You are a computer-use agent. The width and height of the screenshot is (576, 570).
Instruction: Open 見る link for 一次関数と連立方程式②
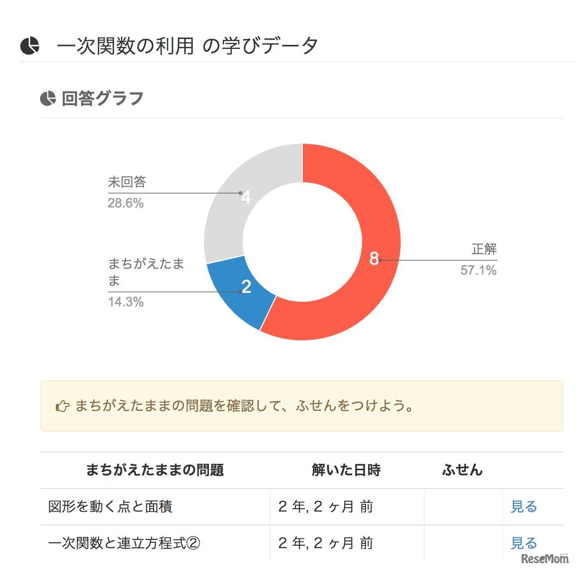tap(524, 543)
